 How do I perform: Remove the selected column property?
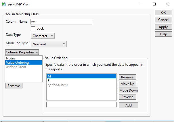tap(14, 86)
